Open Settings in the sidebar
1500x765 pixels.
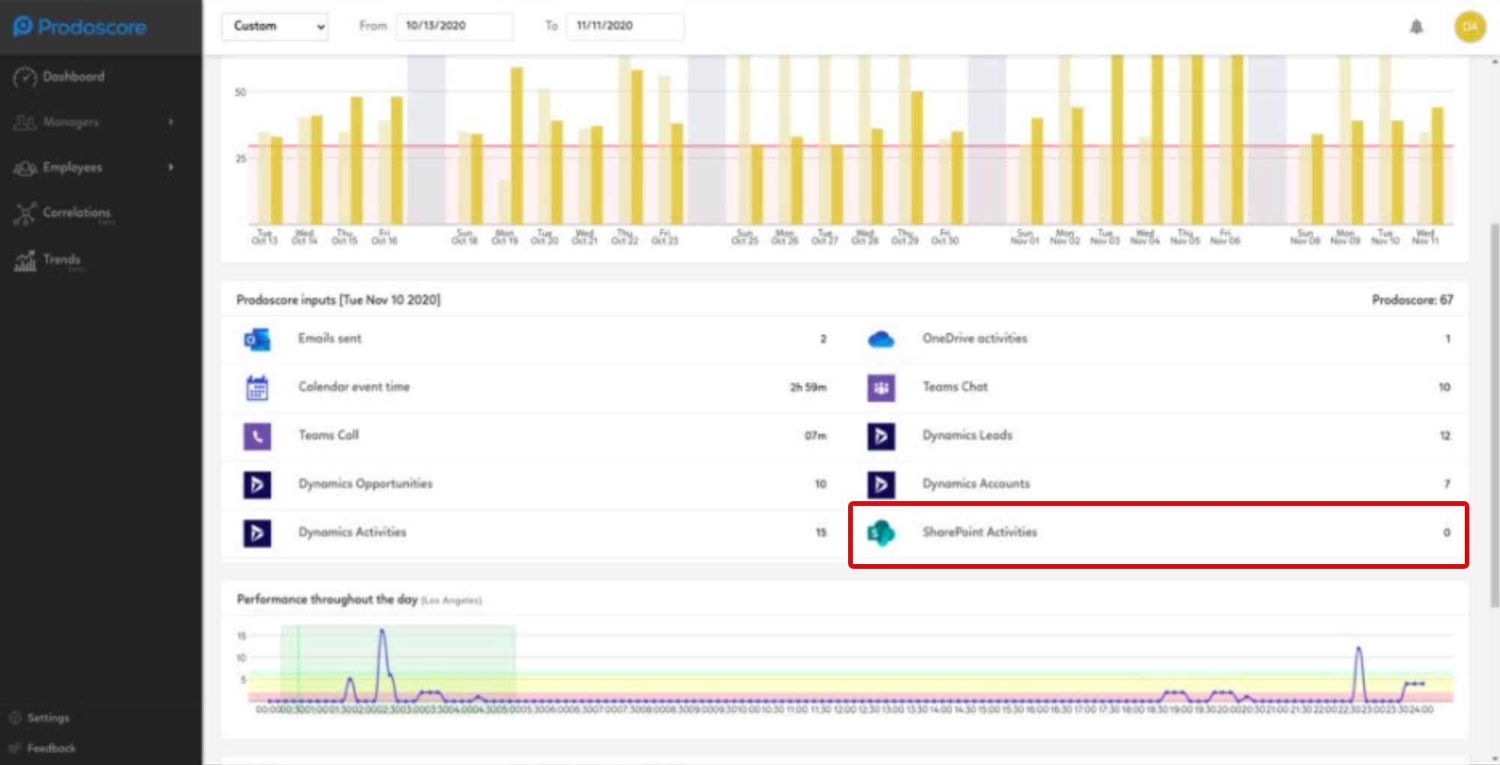pos(48,718)
